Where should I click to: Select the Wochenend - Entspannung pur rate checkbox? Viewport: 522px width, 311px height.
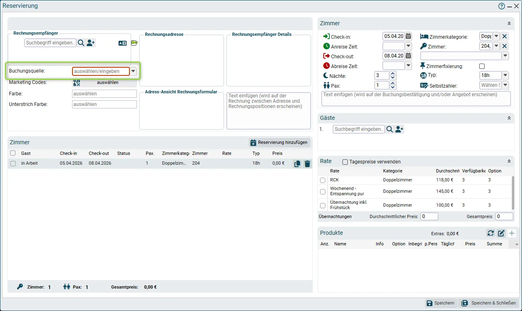coord(323,192)
